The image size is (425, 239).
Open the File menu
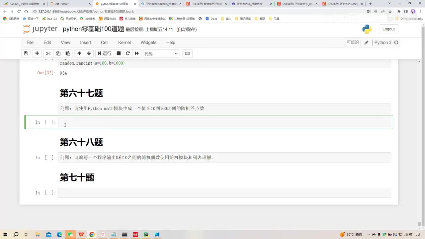click(x=30, y=42)
